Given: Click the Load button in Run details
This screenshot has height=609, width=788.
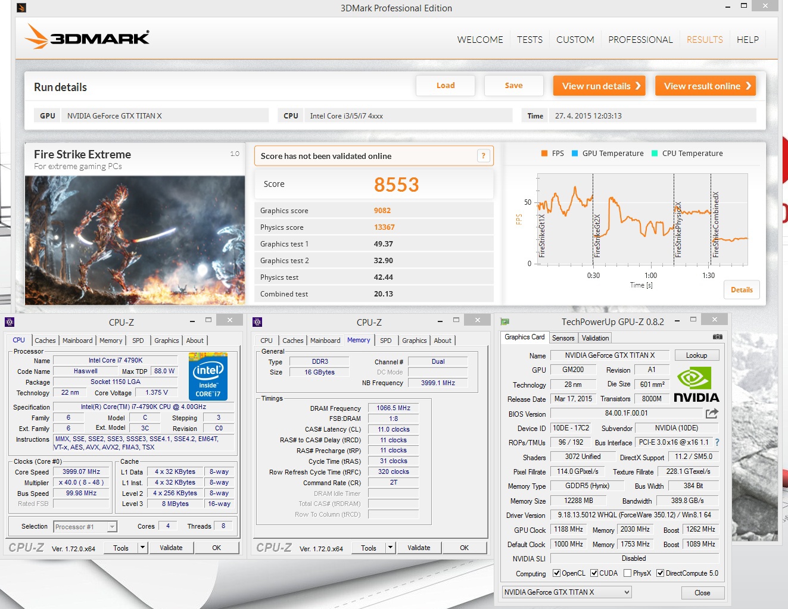Looking at the screenshot, I should coord(446,86).
